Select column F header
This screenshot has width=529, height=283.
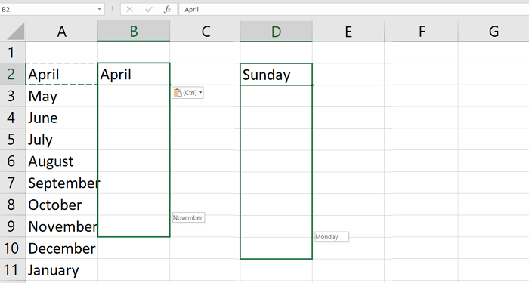pos(421,32)
